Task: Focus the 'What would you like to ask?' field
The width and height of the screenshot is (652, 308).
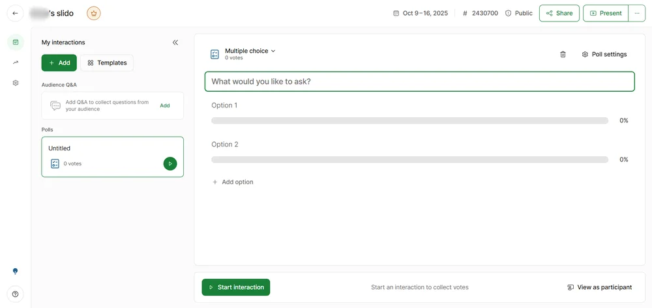Action: (x=419, y=81)
